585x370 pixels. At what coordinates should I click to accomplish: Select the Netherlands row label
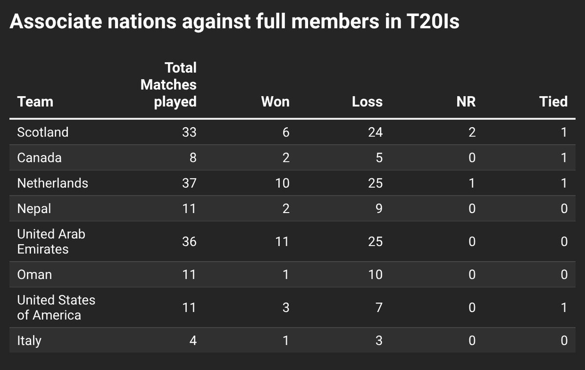tap(53, 183)
